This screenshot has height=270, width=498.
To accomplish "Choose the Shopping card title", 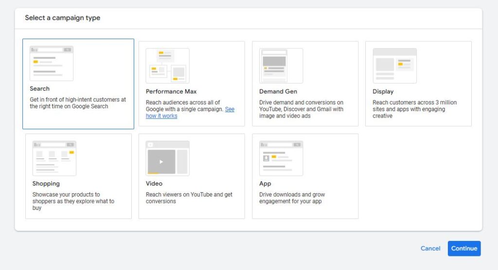I will coord(46,184).
